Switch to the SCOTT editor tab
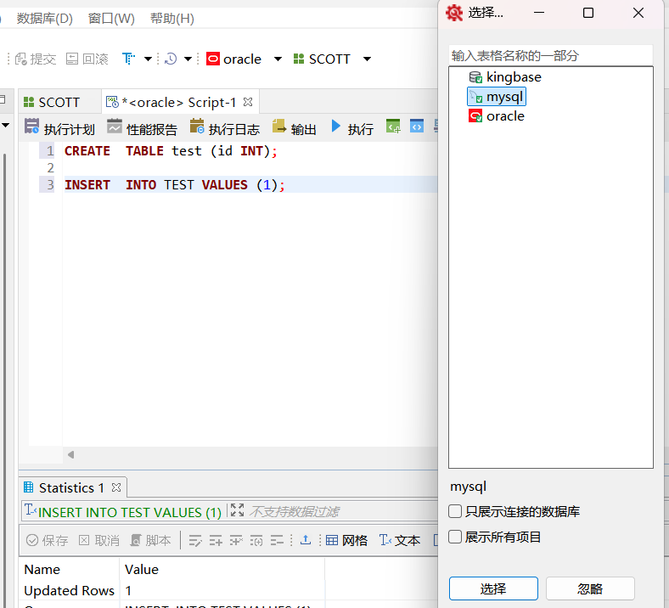The image size is (669, 608). coord(52,102)
